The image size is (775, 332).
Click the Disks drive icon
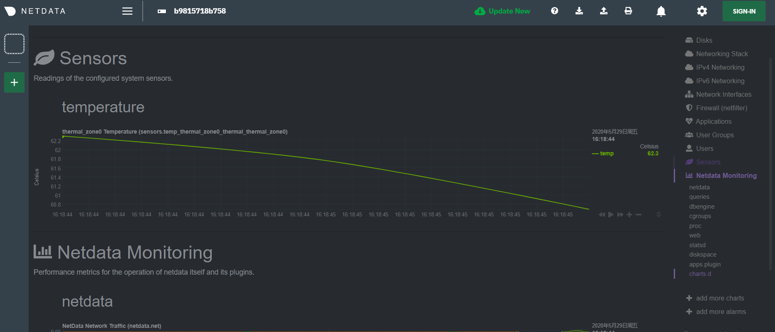[x=689, y=40]
